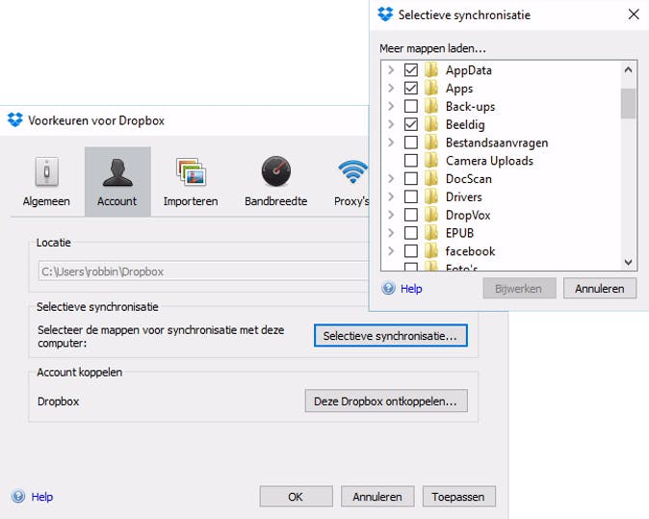Viewport: 649px width, 519px height.
Task: Click the Bijwerken button
Action: pyautogui.click(x=519, y=288)
